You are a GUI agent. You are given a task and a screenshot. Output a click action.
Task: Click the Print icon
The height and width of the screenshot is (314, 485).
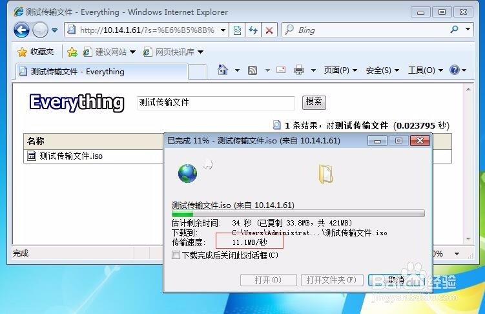coord(299,70)
